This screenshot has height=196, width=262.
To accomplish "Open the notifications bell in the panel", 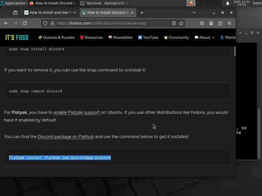I will [x=227, y=3].
